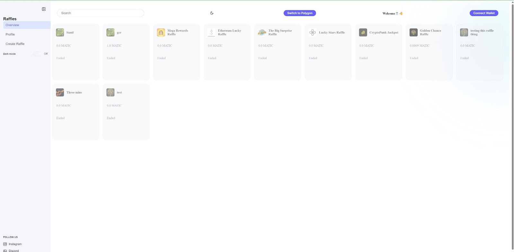Click the Discord icon in sidebar
Viewport: 514px width, 252px height.
tap(5, 251)
